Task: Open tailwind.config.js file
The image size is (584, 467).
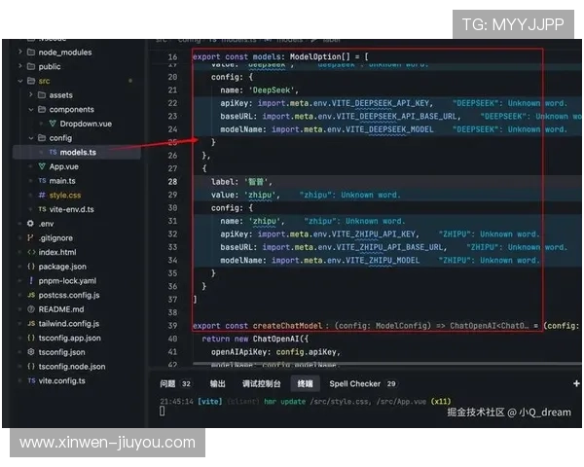Action: pos(69,324)
